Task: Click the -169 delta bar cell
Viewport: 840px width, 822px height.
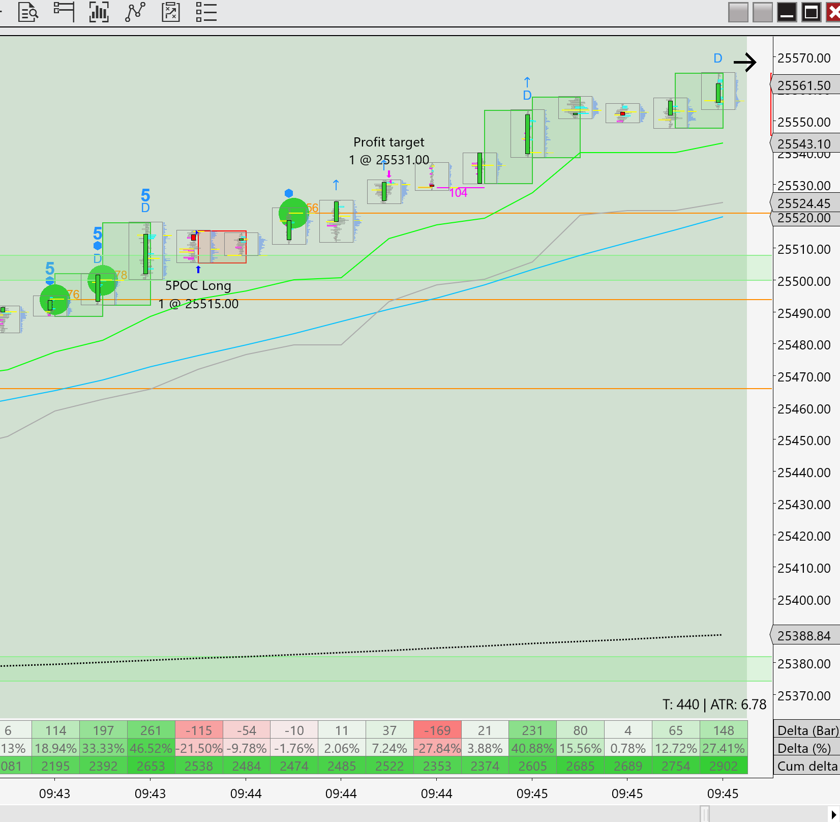Action: (437, 730)
